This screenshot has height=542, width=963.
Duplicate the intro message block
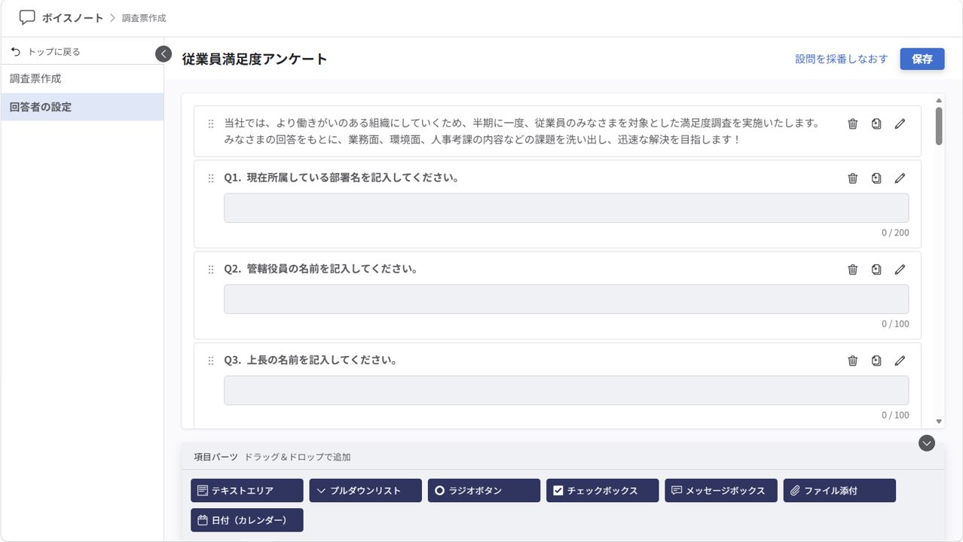point(876,124)
